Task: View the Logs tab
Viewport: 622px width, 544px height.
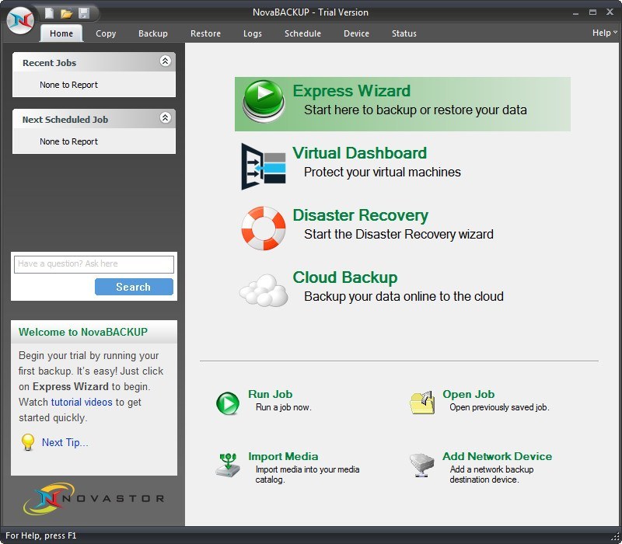Action: 252,33
